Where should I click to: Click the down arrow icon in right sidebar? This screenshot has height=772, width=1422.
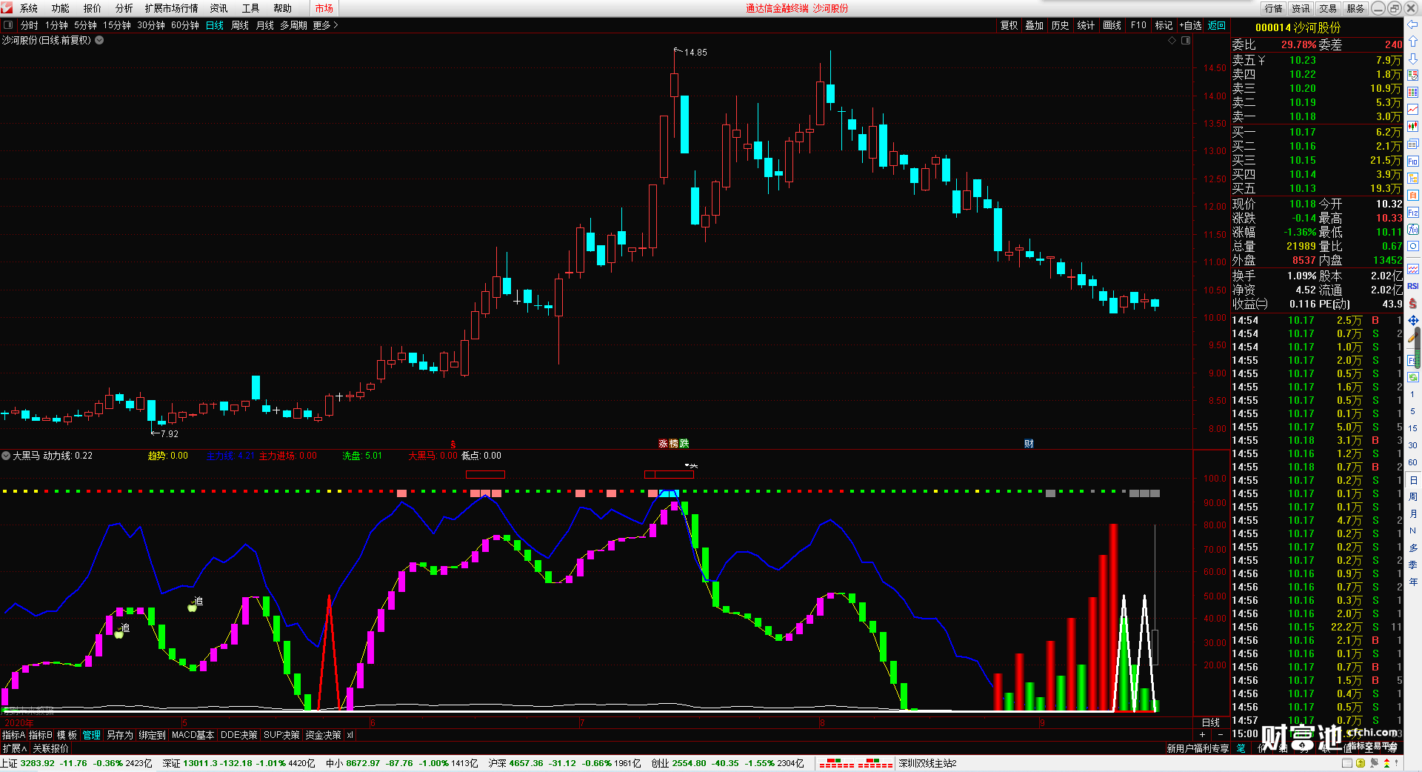point(1413,59)
